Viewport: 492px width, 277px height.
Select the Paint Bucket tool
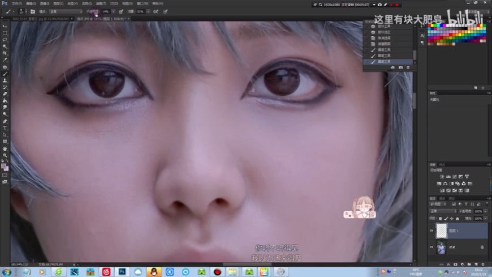(x=5, y=101)
